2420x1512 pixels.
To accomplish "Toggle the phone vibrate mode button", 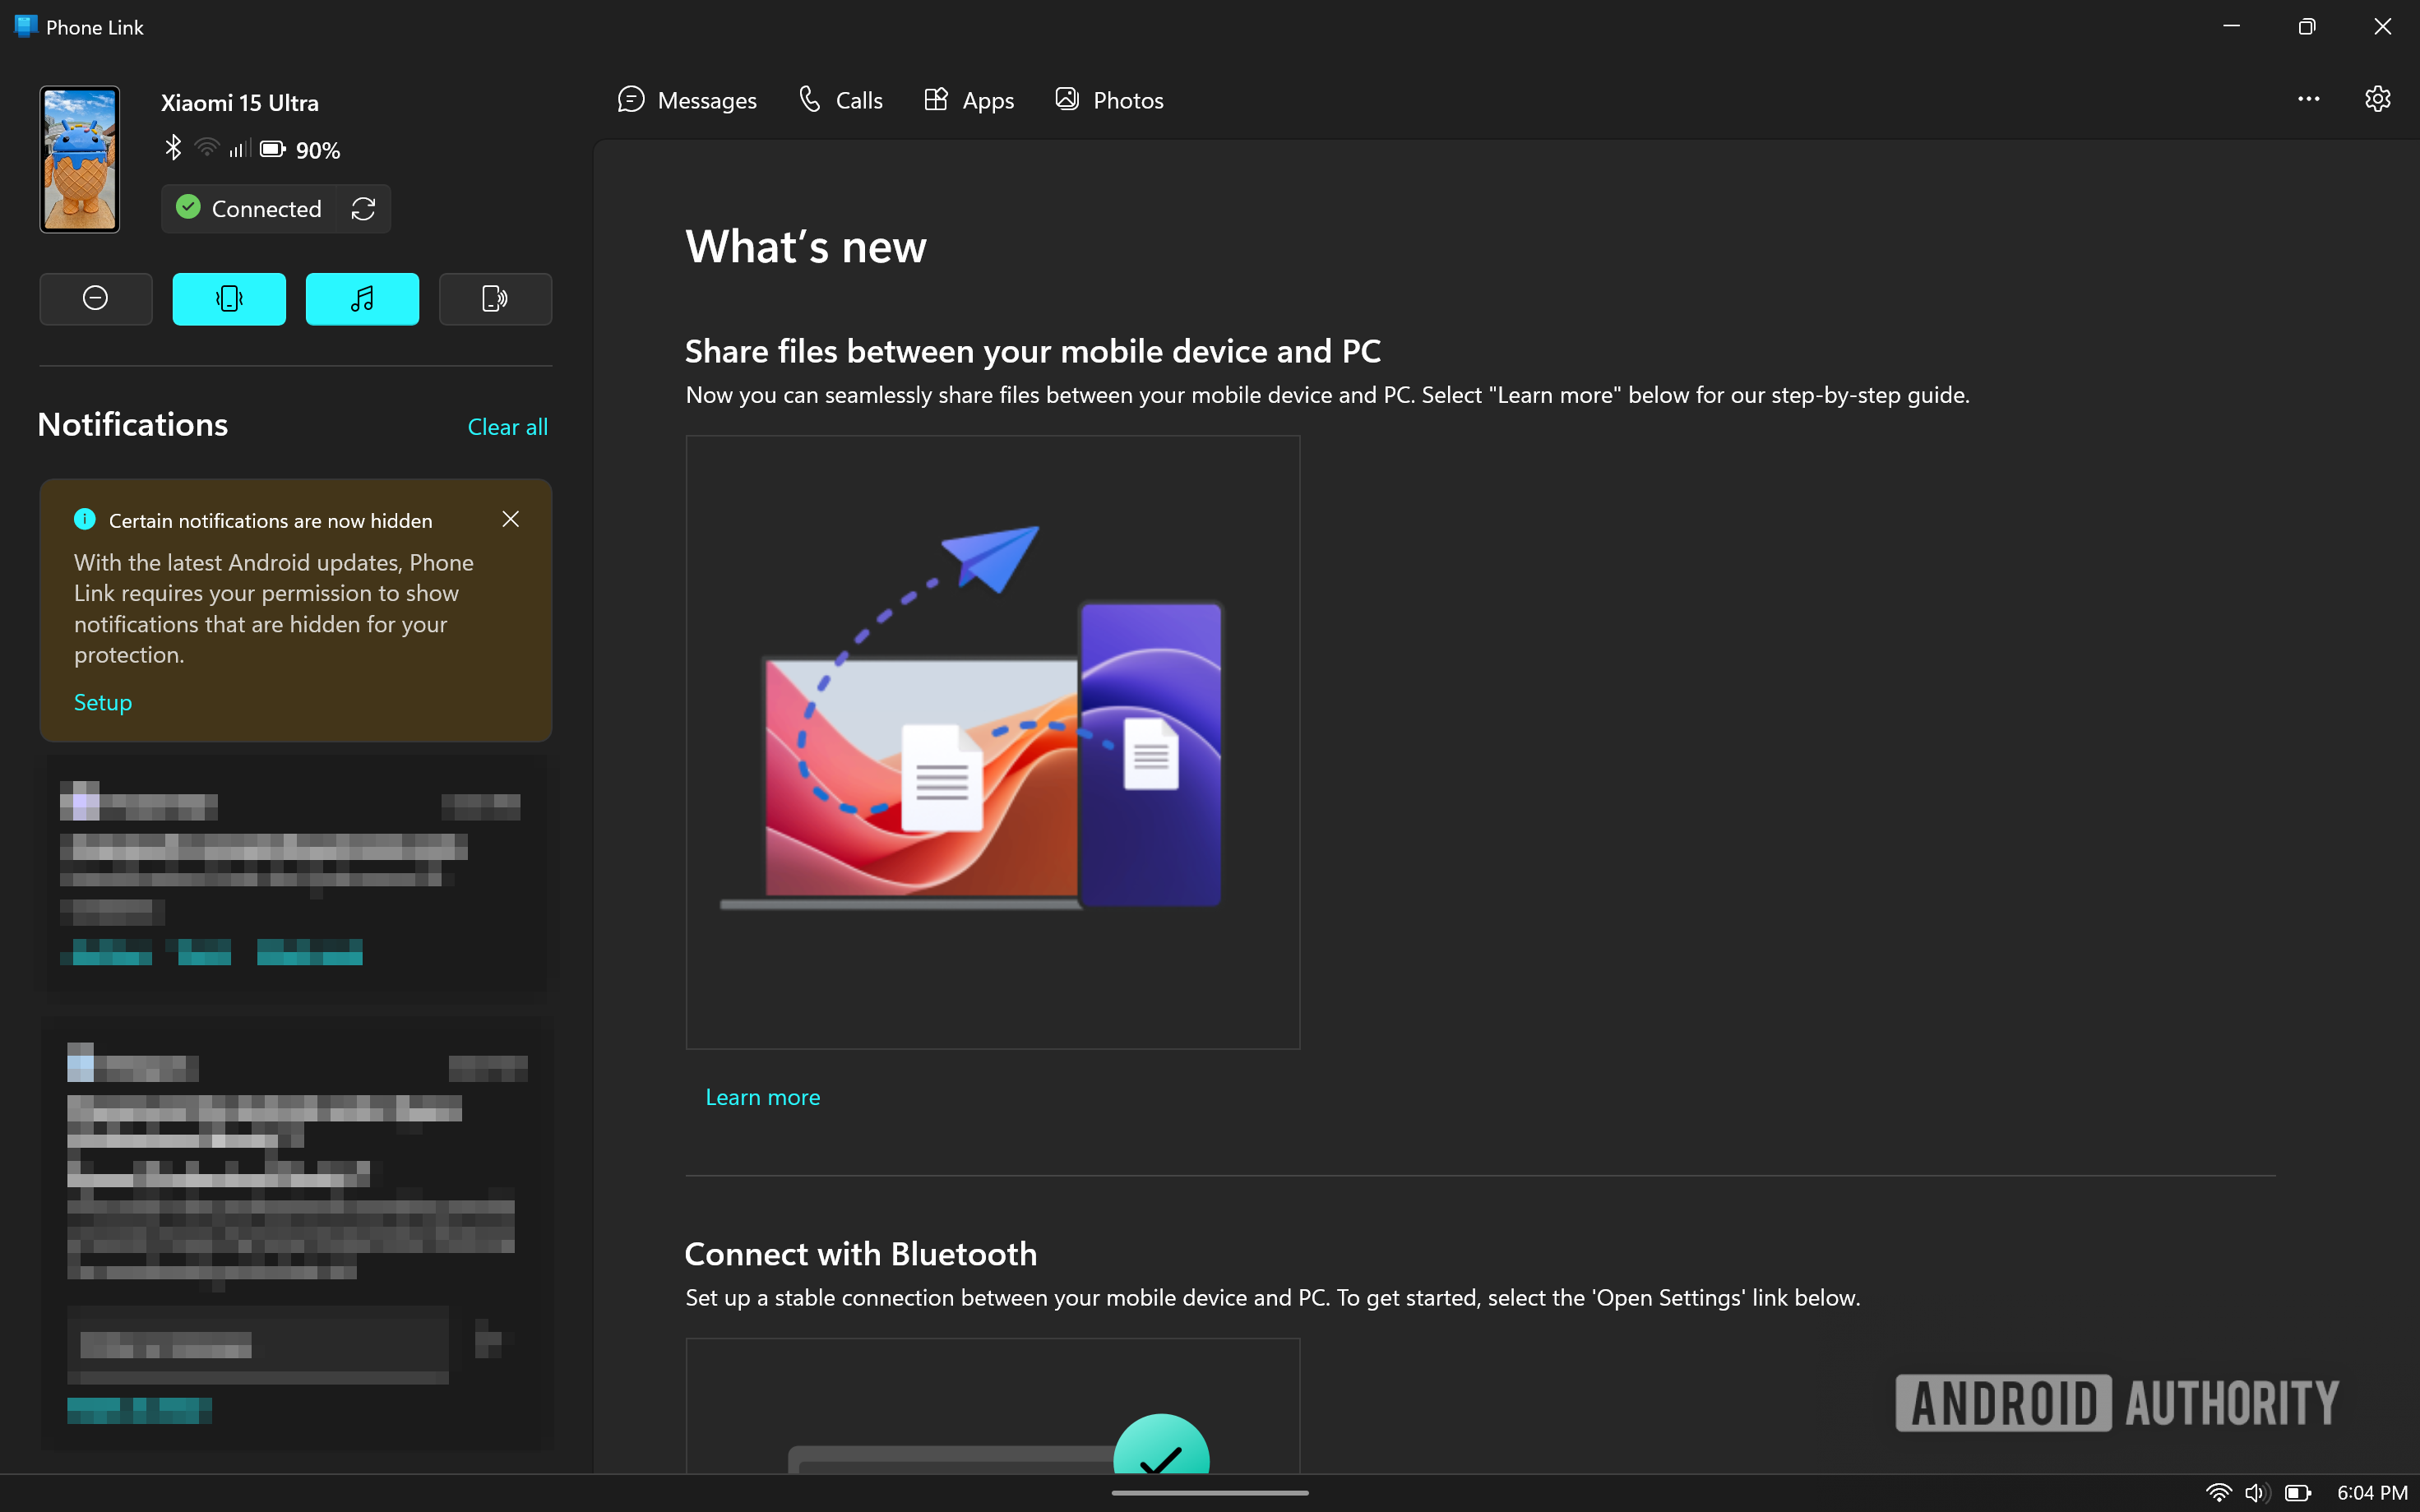I will pyautogui.click(x=229, y=298).
